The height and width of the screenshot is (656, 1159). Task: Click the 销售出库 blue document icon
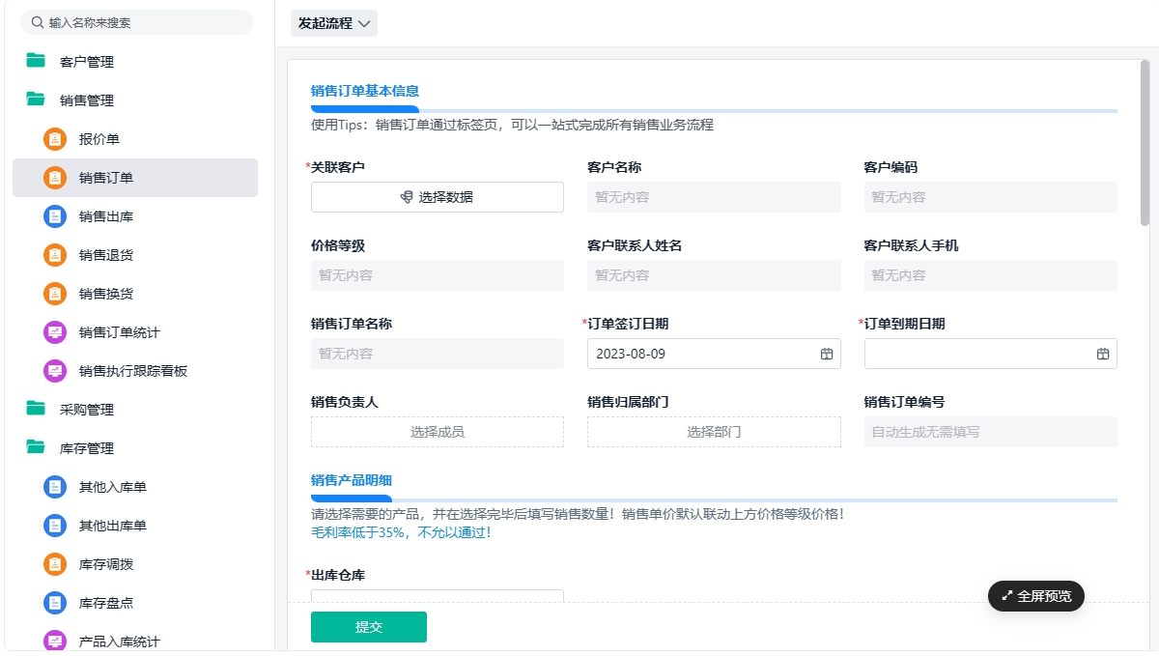(x=55, y=216)
